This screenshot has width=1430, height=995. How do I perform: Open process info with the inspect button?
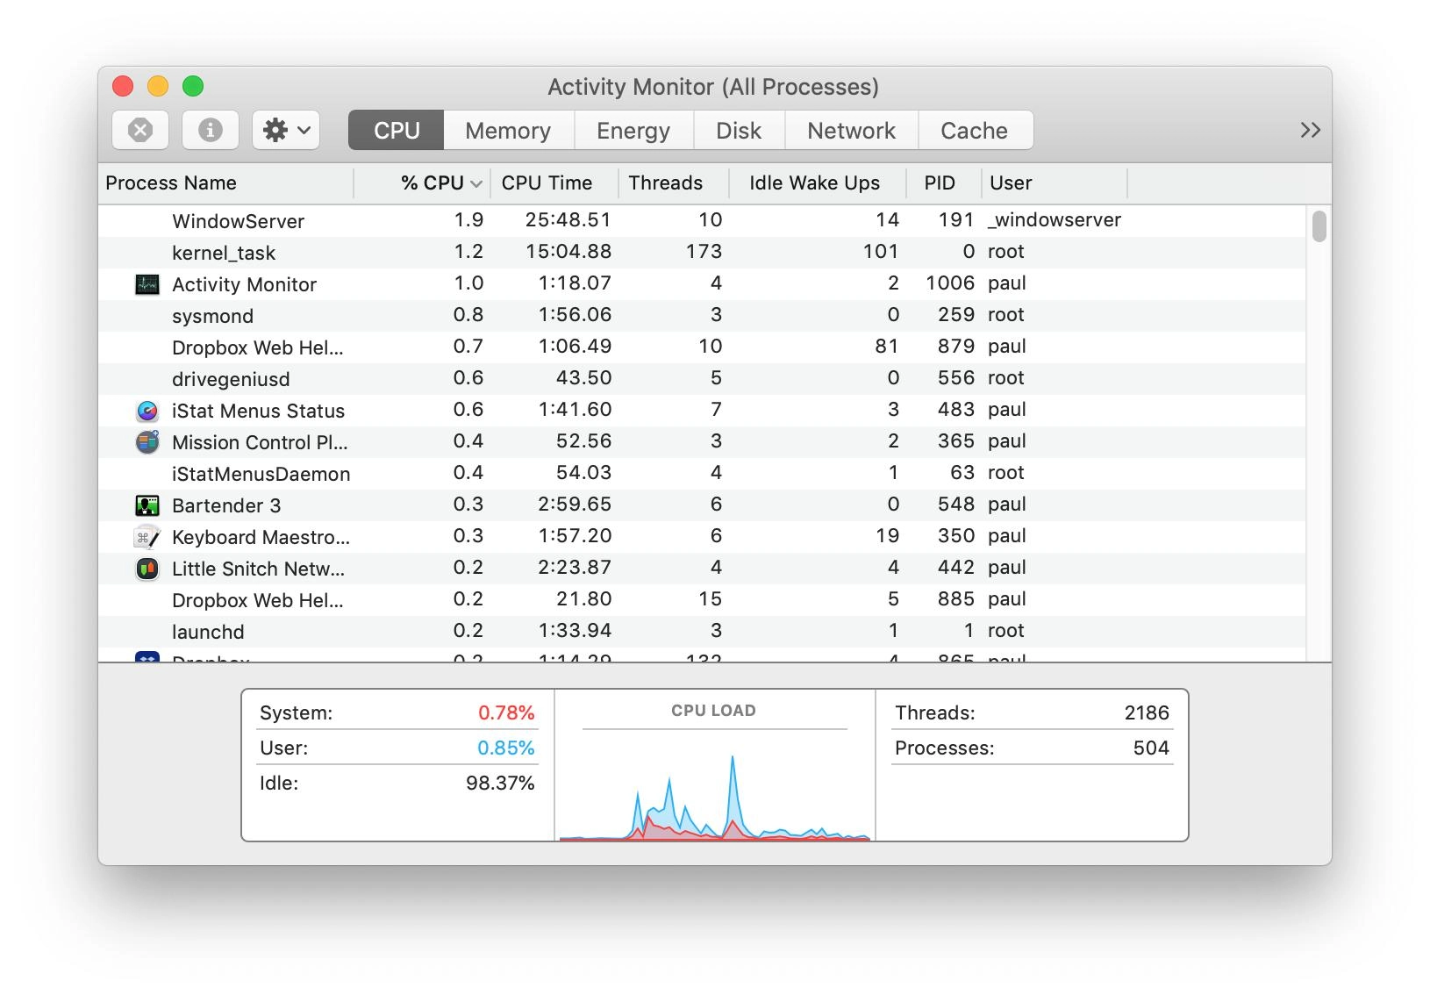210,130
